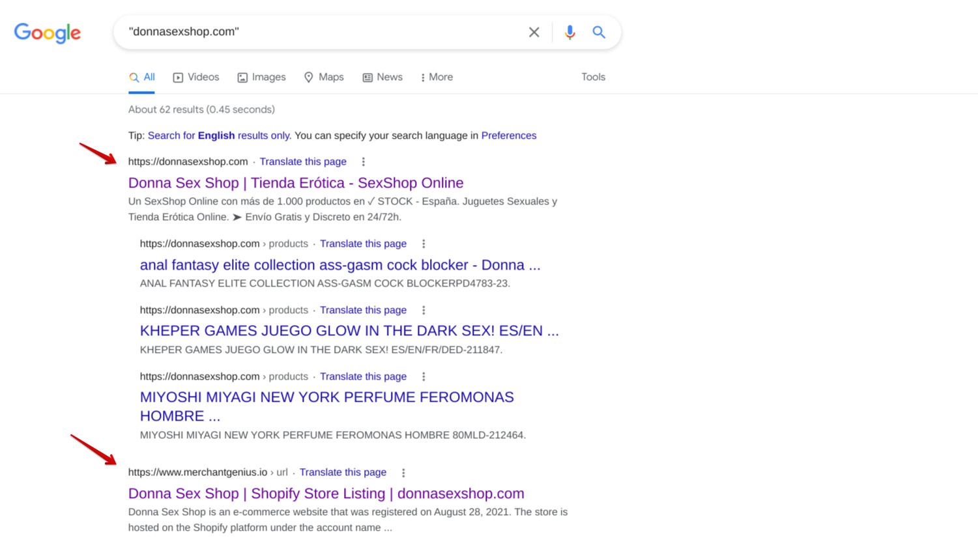Open three-dot menu for the MIYOSHI MIYAGI result
This screenshot has height=547, width=978.
pos(424,376)
